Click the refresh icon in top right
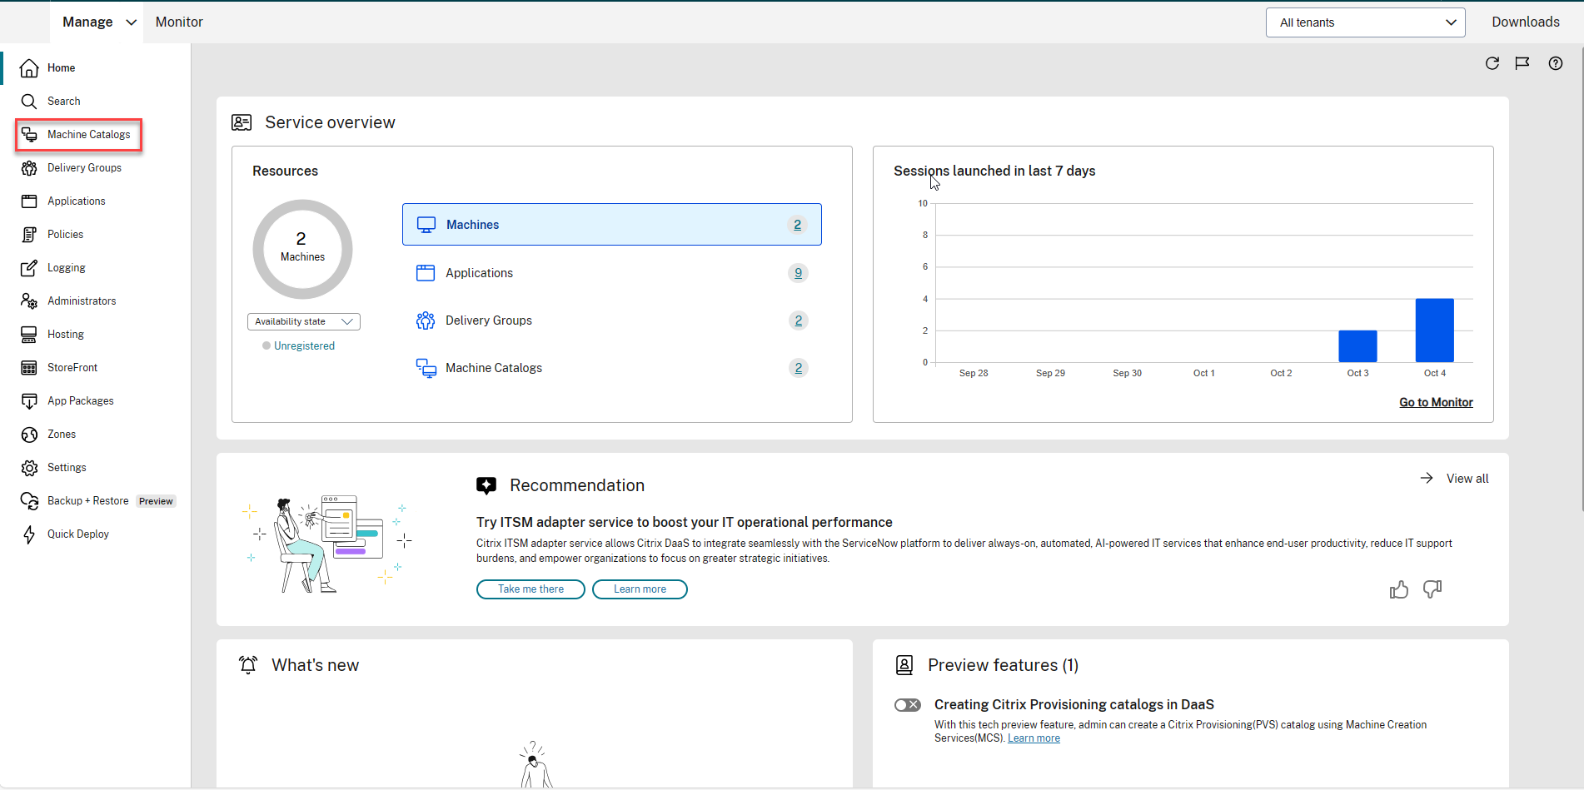Screen dimensions: 1584x790 tap(1492, 63)
